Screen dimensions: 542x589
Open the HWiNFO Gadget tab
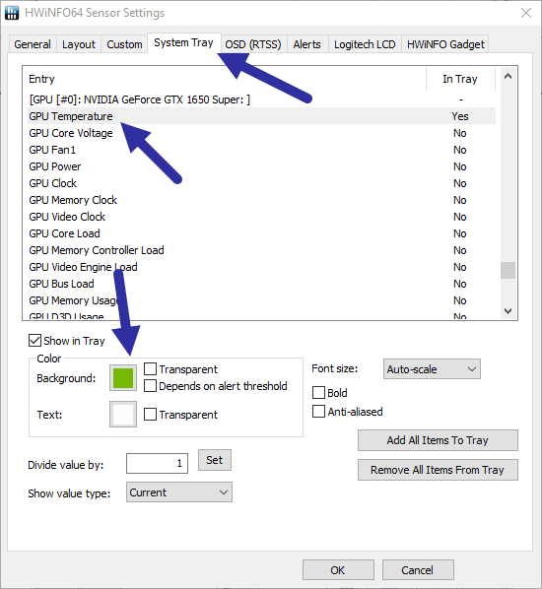445,44
